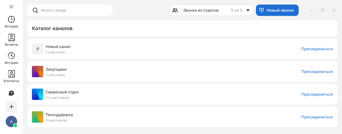This screenshot has height=134, width=342.
Task: Join the Сервисный отдел channel
Action: (317, 94)
